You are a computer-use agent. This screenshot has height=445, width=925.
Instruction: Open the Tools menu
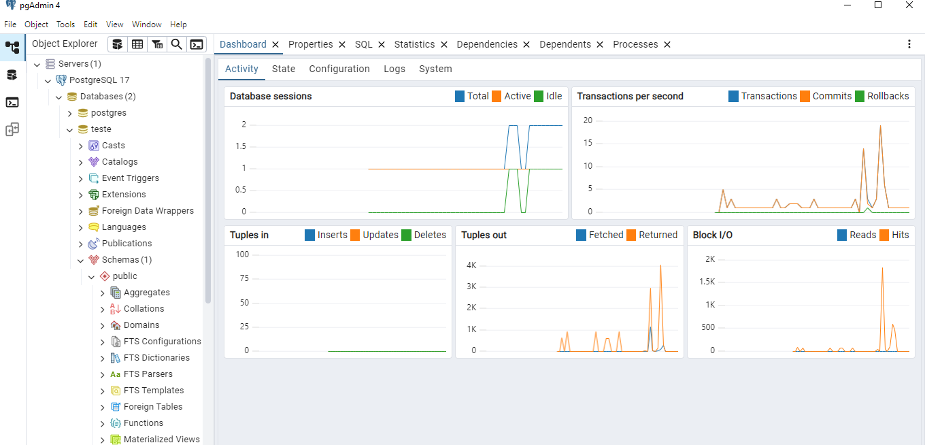click(65, 24)
